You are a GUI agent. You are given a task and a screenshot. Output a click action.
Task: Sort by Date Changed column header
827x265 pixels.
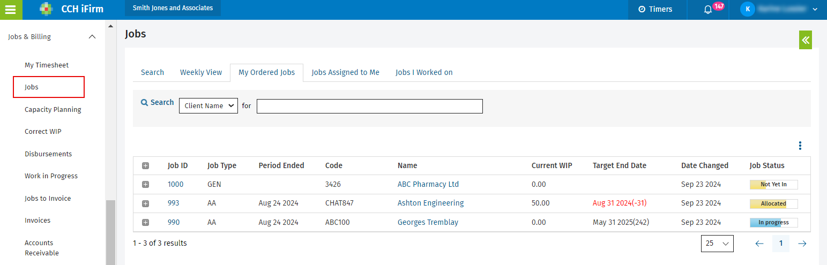point(705,165)
